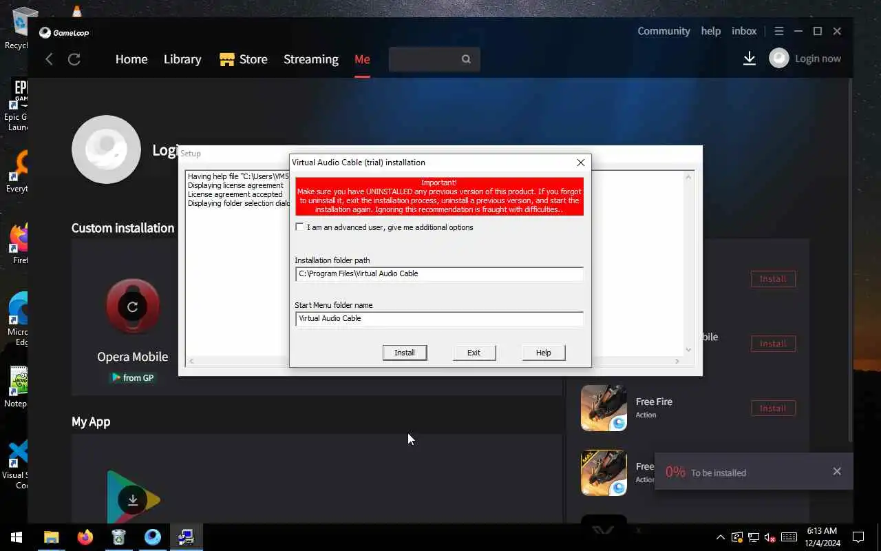Image resolution: width=881 pixels, height=551 pixels.
Task: Click the from GP badge
Action: tap(133, 377)
